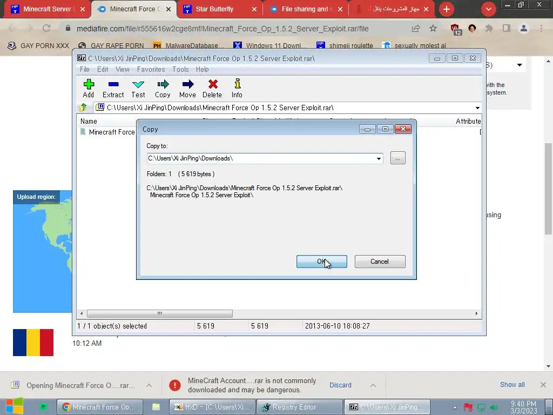Screen dimensions: 553x415
Task: Open the extension with 12 badge
Action: (456, 29)
